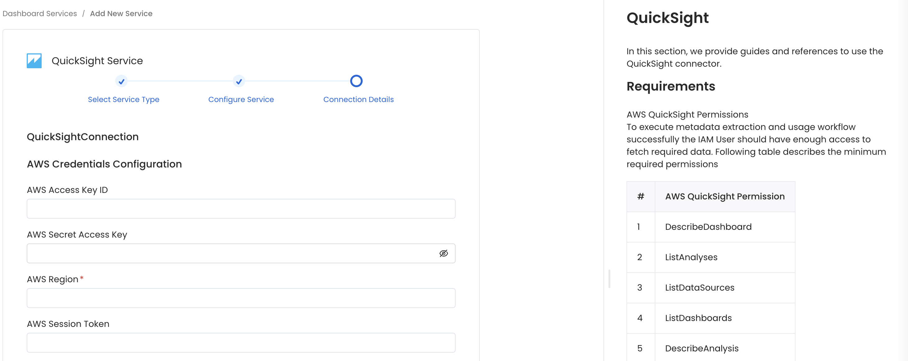Navigate to Dashboard Services breadcrumb
Viewport: 908px width, 361px height.
coord(39,13)
